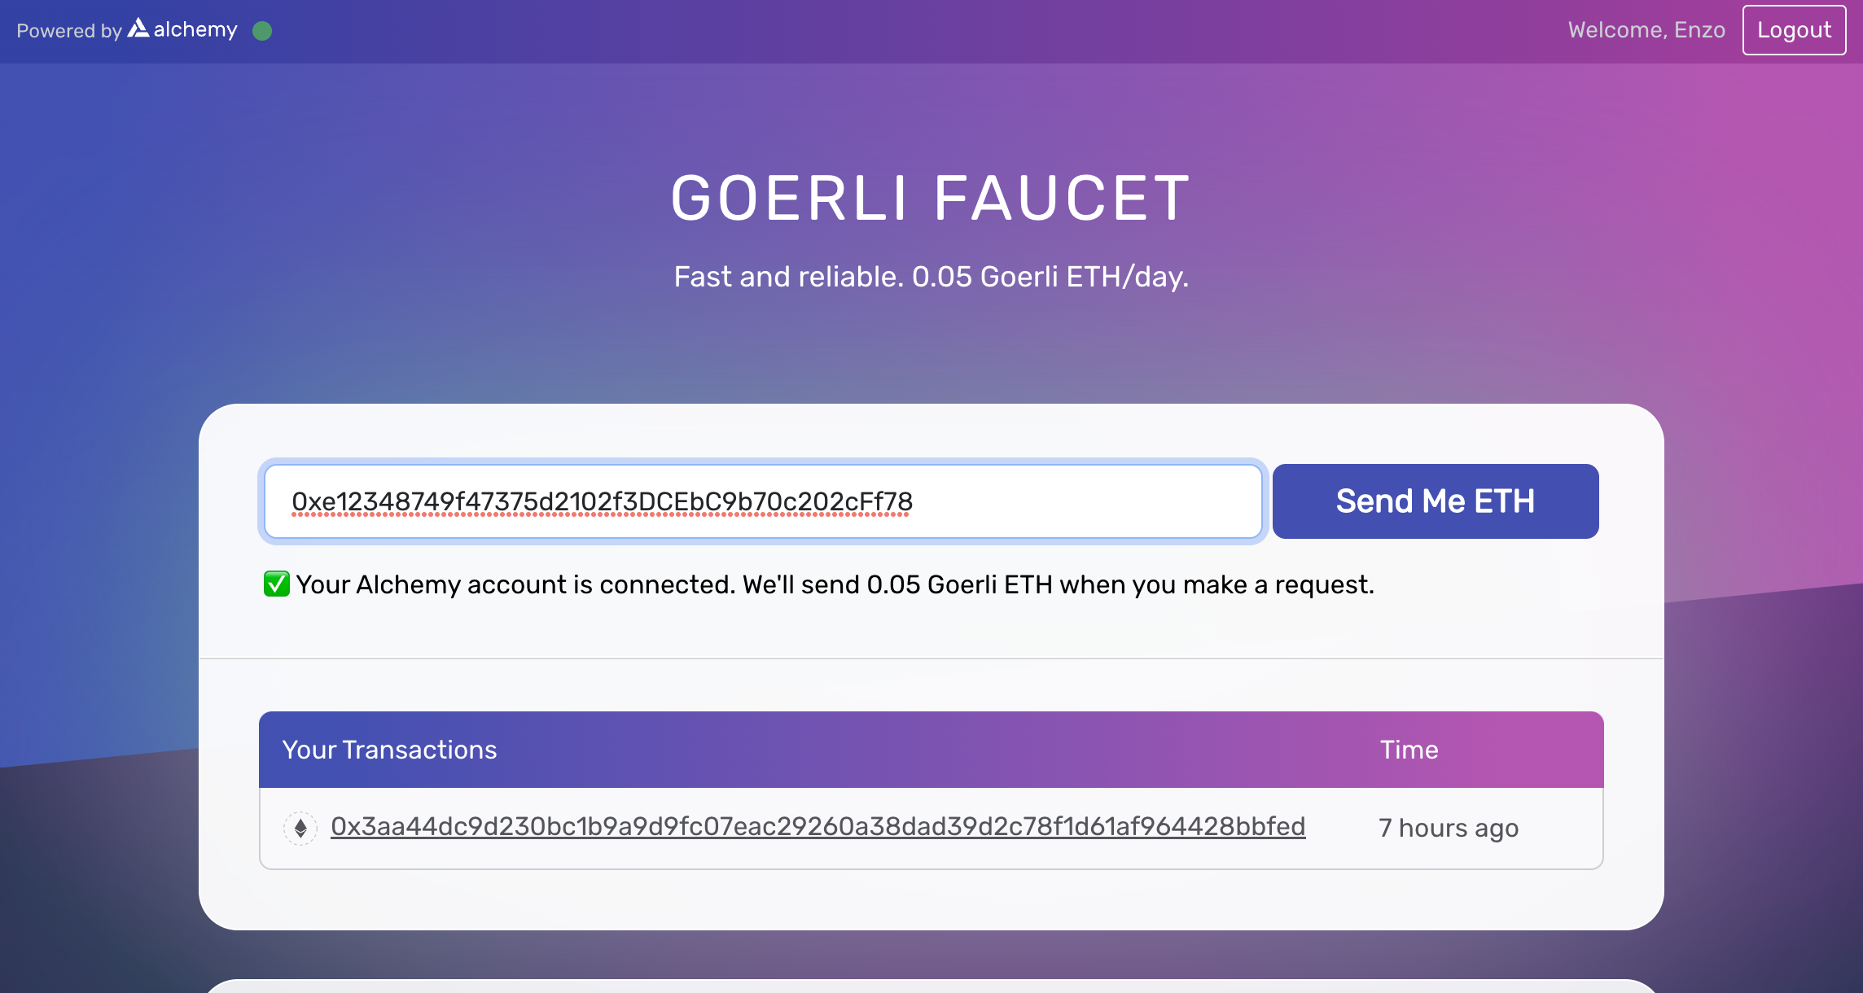1863x993 pixels.
Task: Click the green checkmark status icon
Action: click(x=276, y=584)
